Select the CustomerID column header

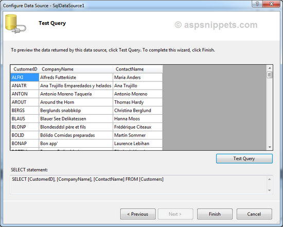[x=25, y=69]
